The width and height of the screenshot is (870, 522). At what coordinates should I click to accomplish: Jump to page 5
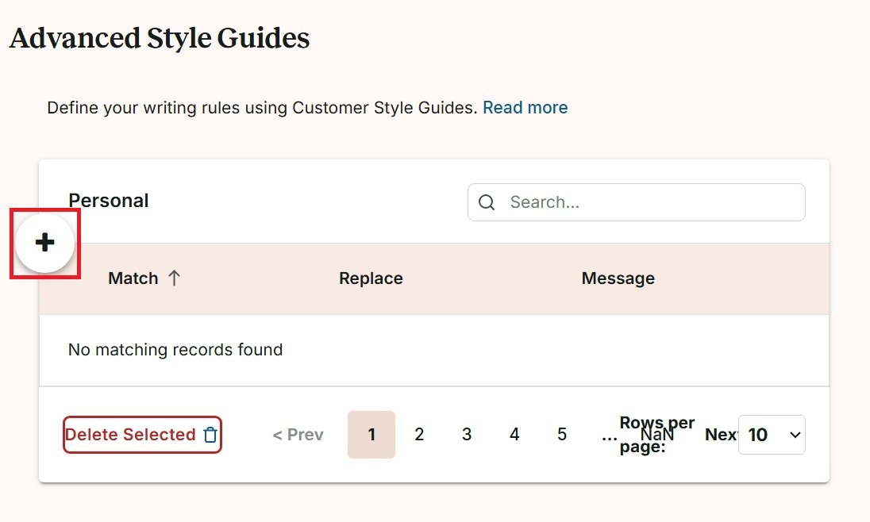562,435
